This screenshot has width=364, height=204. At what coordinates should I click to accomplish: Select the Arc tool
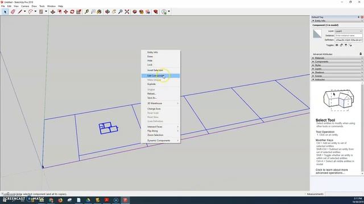30,11
